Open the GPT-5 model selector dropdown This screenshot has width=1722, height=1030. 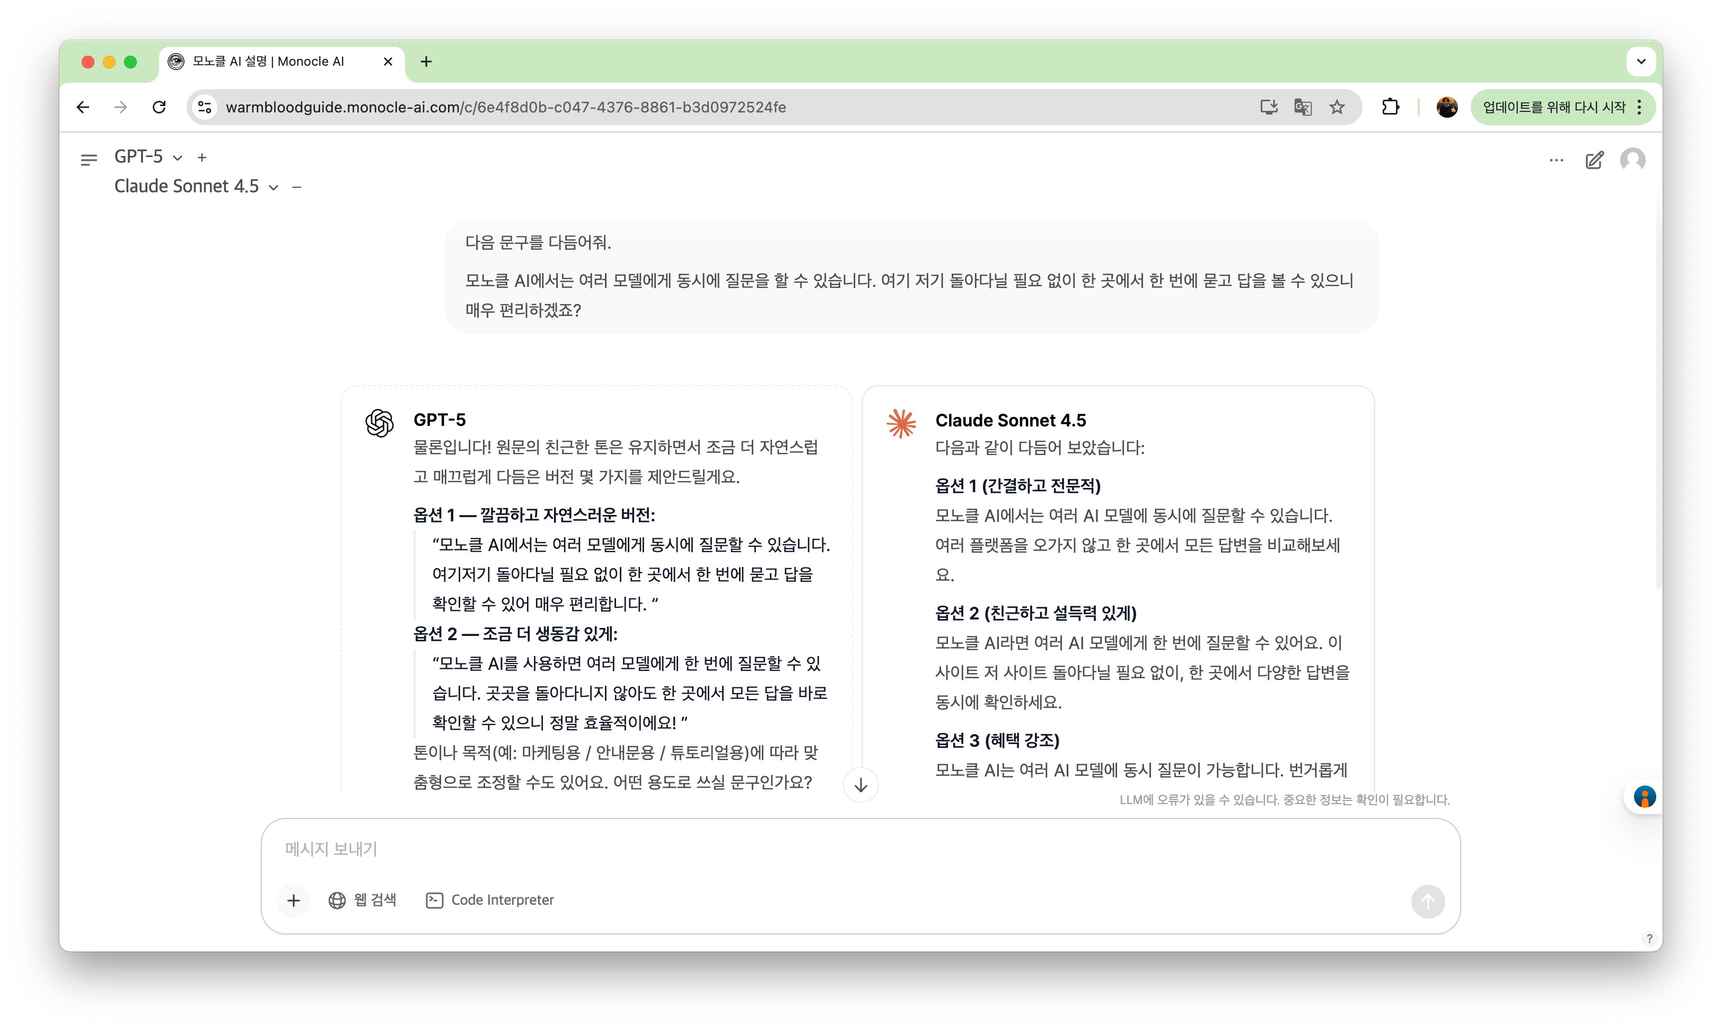[178, 158]
